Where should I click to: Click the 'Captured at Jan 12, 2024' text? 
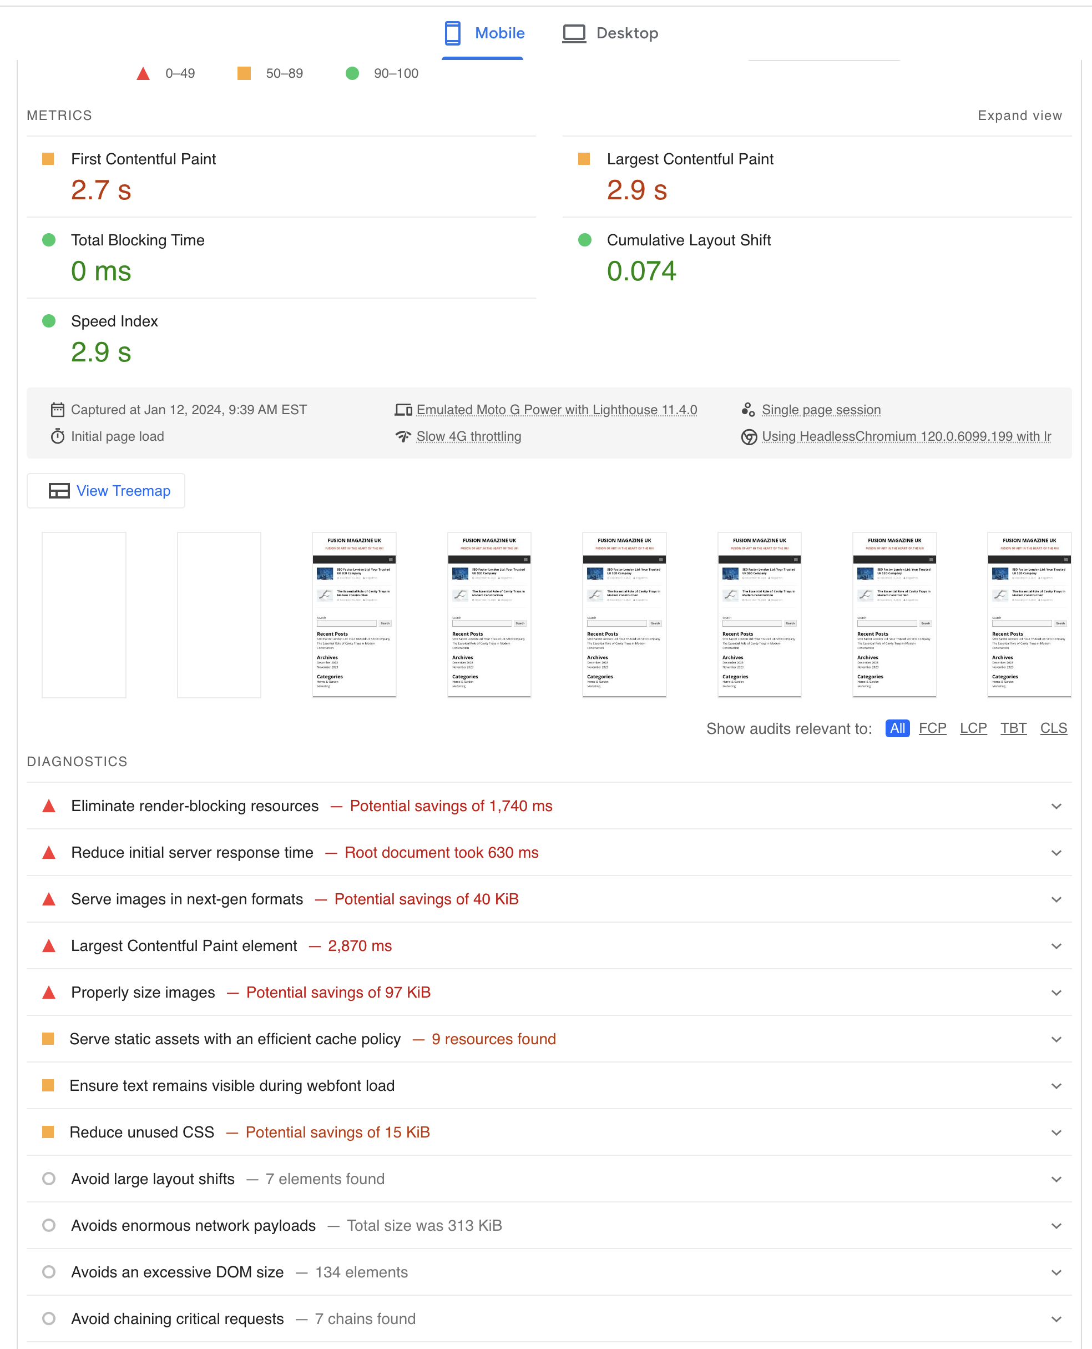(189, 410)
